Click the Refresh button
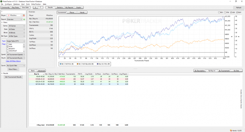245x132 pixels. pyautogui.click(x=239, y=7)
